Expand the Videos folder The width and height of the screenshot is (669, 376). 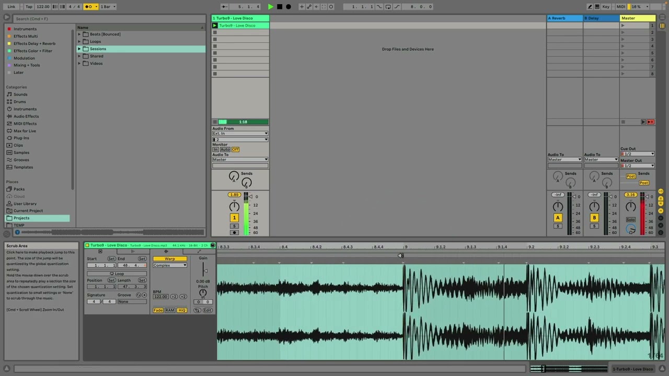(79, 64)
